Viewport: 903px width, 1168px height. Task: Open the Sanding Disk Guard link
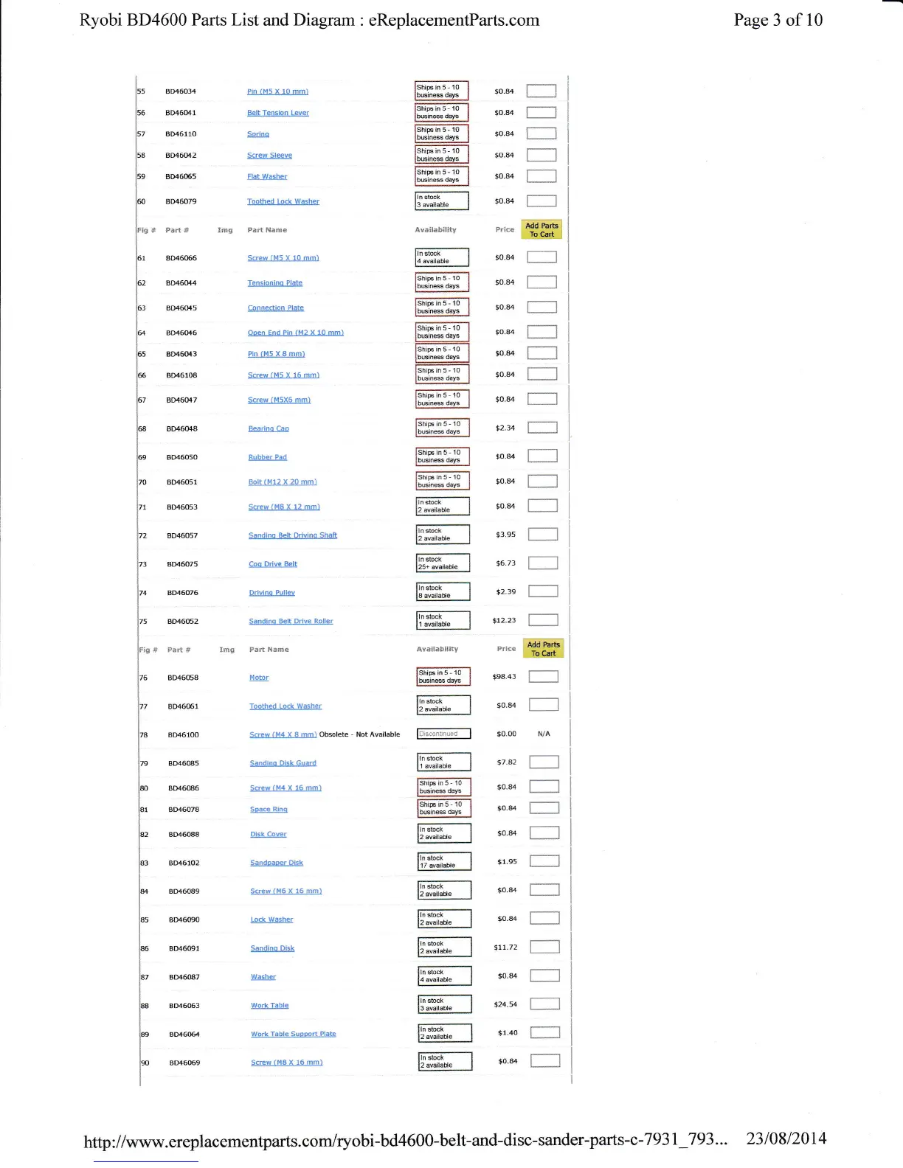click(x=283, y=763)
